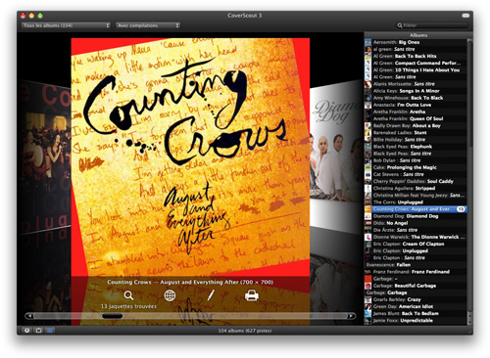The image size is (490, 358).
Task: Edit the cover with the pencil icon
Action: coord(211,295)
